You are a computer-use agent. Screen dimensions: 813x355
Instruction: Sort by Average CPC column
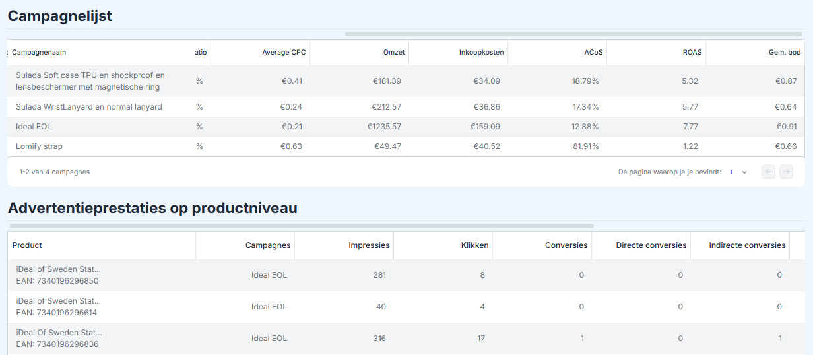click(x=284, y=52)
